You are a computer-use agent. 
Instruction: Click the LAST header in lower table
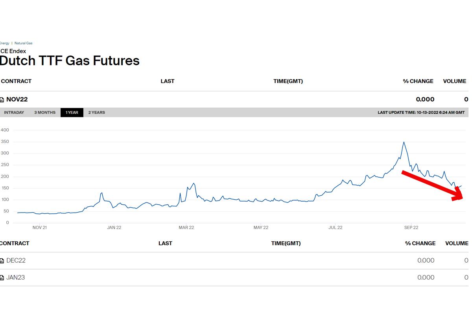(165, 243)
